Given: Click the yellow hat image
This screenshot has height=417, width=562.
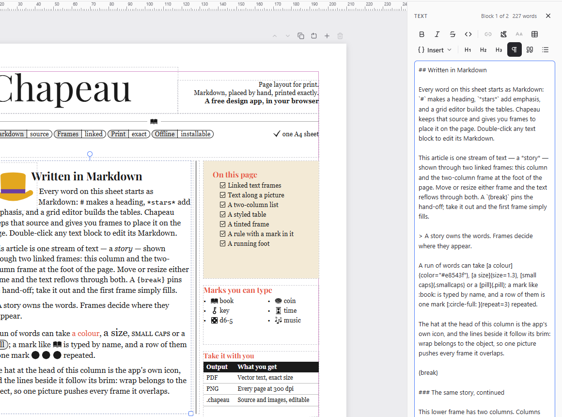Looking at the screenshot, I should (16, 186).
